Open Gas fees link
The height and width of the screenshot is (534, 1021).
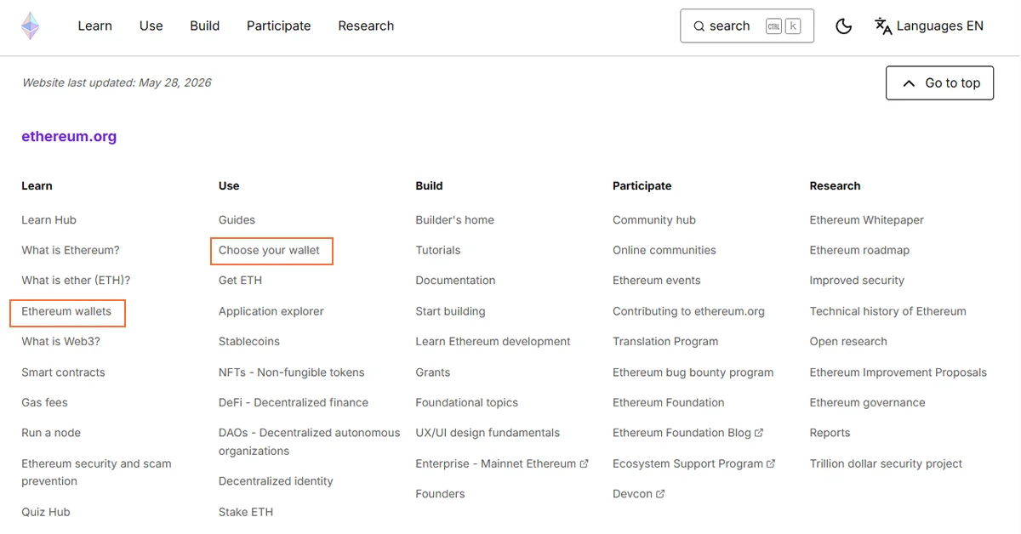click(44, 402)
